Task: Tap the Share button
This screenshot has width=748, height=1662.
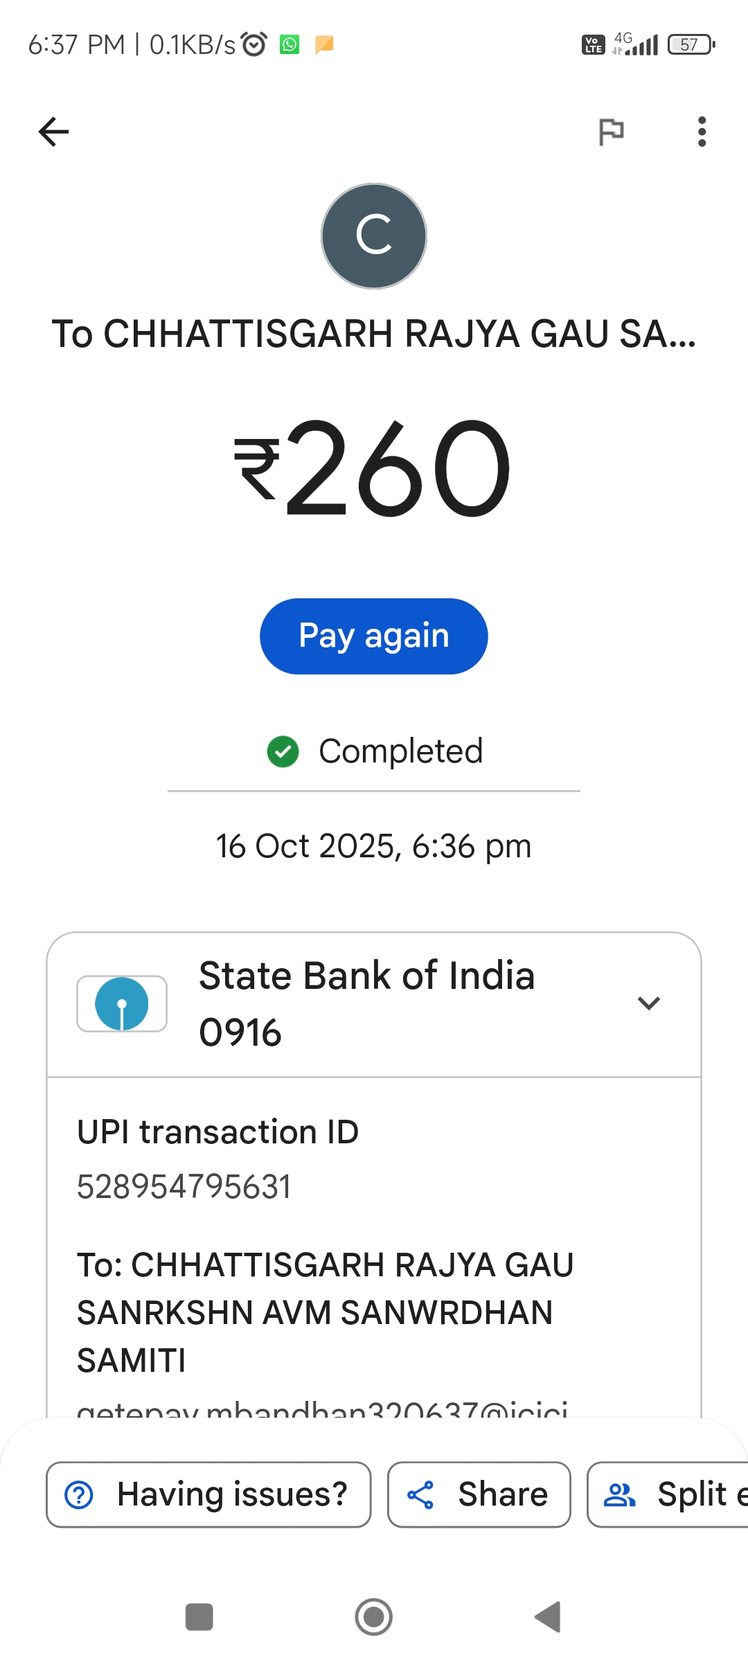Action: click(x=479, y=1494)
